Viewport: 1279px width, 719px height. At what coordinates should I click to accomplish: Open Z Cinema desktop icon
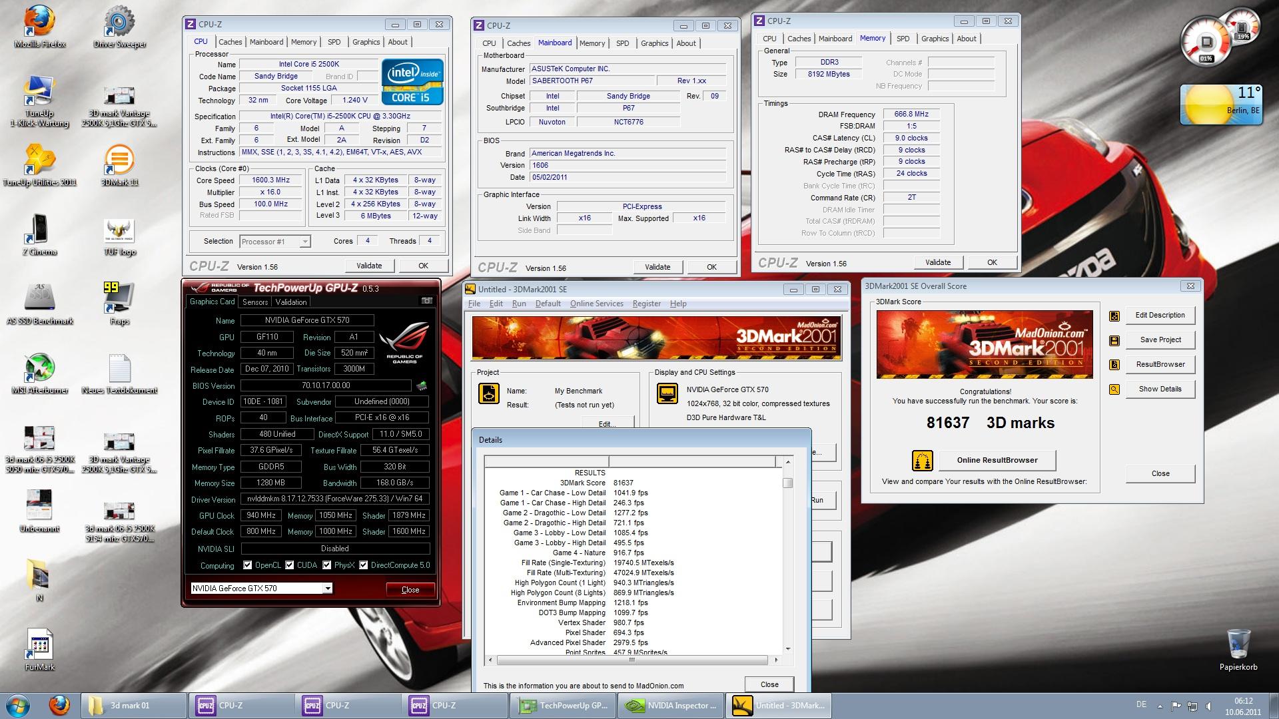pos(40,234)
